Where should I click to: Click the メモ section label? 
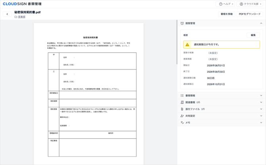(x=188, y=122)
